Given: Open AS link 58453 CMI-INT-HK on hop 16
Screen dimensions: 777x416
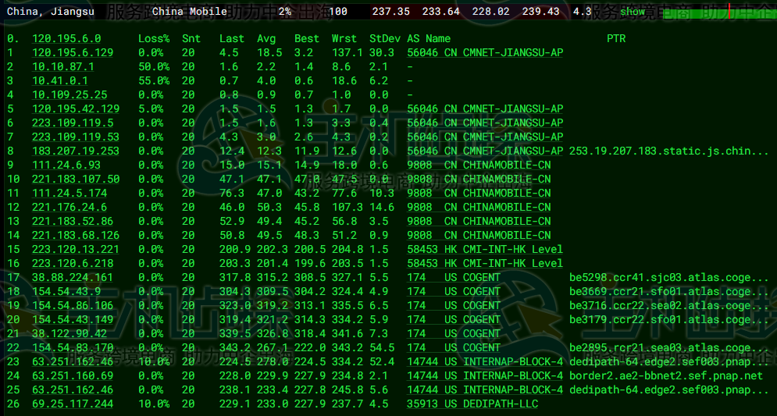Looking at the screenshot, I should (485, 263).
